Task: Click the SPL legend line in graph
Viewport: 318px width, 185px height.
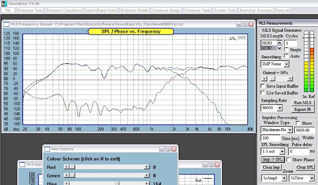Action: (x=242, y=38)
